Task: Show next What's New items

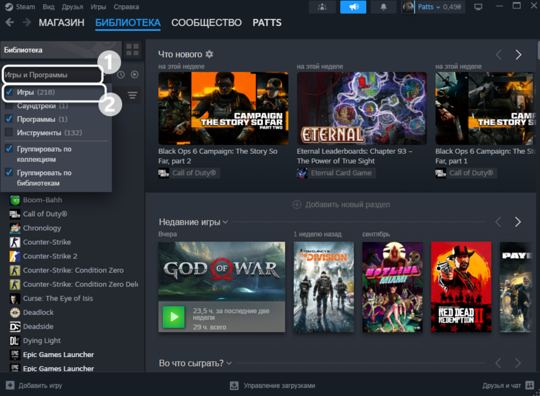Action: point(519,55)
